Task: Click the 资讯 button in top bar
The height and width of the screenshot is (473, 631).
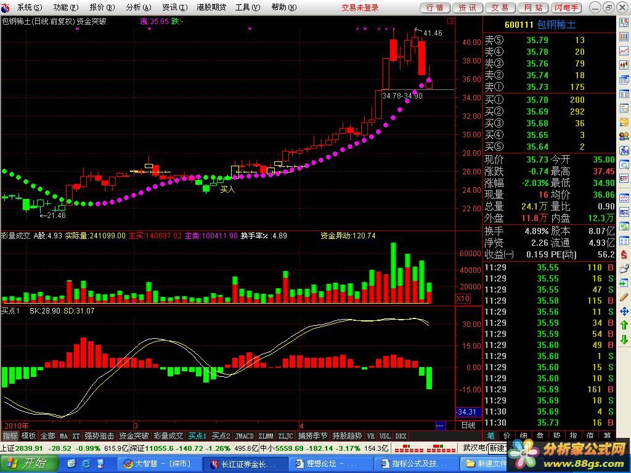Action: [x=467, y=7]
